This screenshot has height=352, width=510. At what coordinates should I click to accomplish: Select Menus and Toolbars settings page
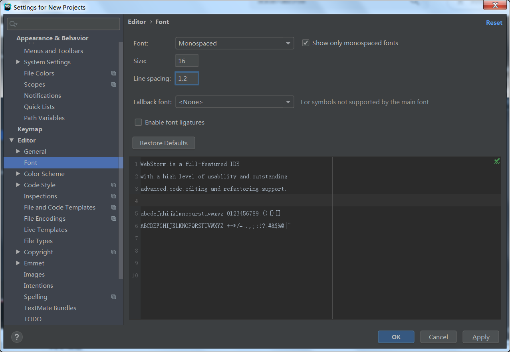tap(54, 51)
